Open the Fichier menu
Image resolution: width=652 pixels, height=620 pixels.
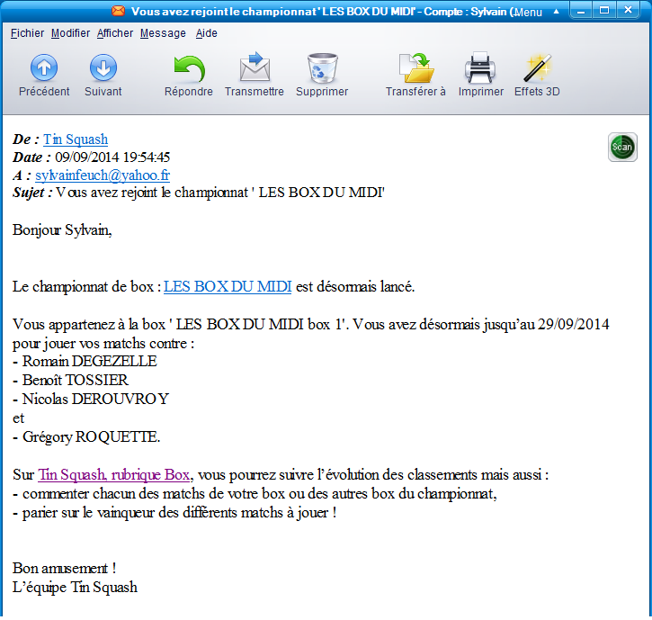point(28,33)
